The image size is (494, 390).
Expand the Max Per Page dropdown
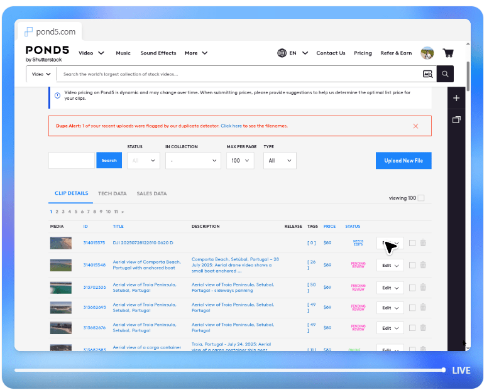tap(240, 161)
